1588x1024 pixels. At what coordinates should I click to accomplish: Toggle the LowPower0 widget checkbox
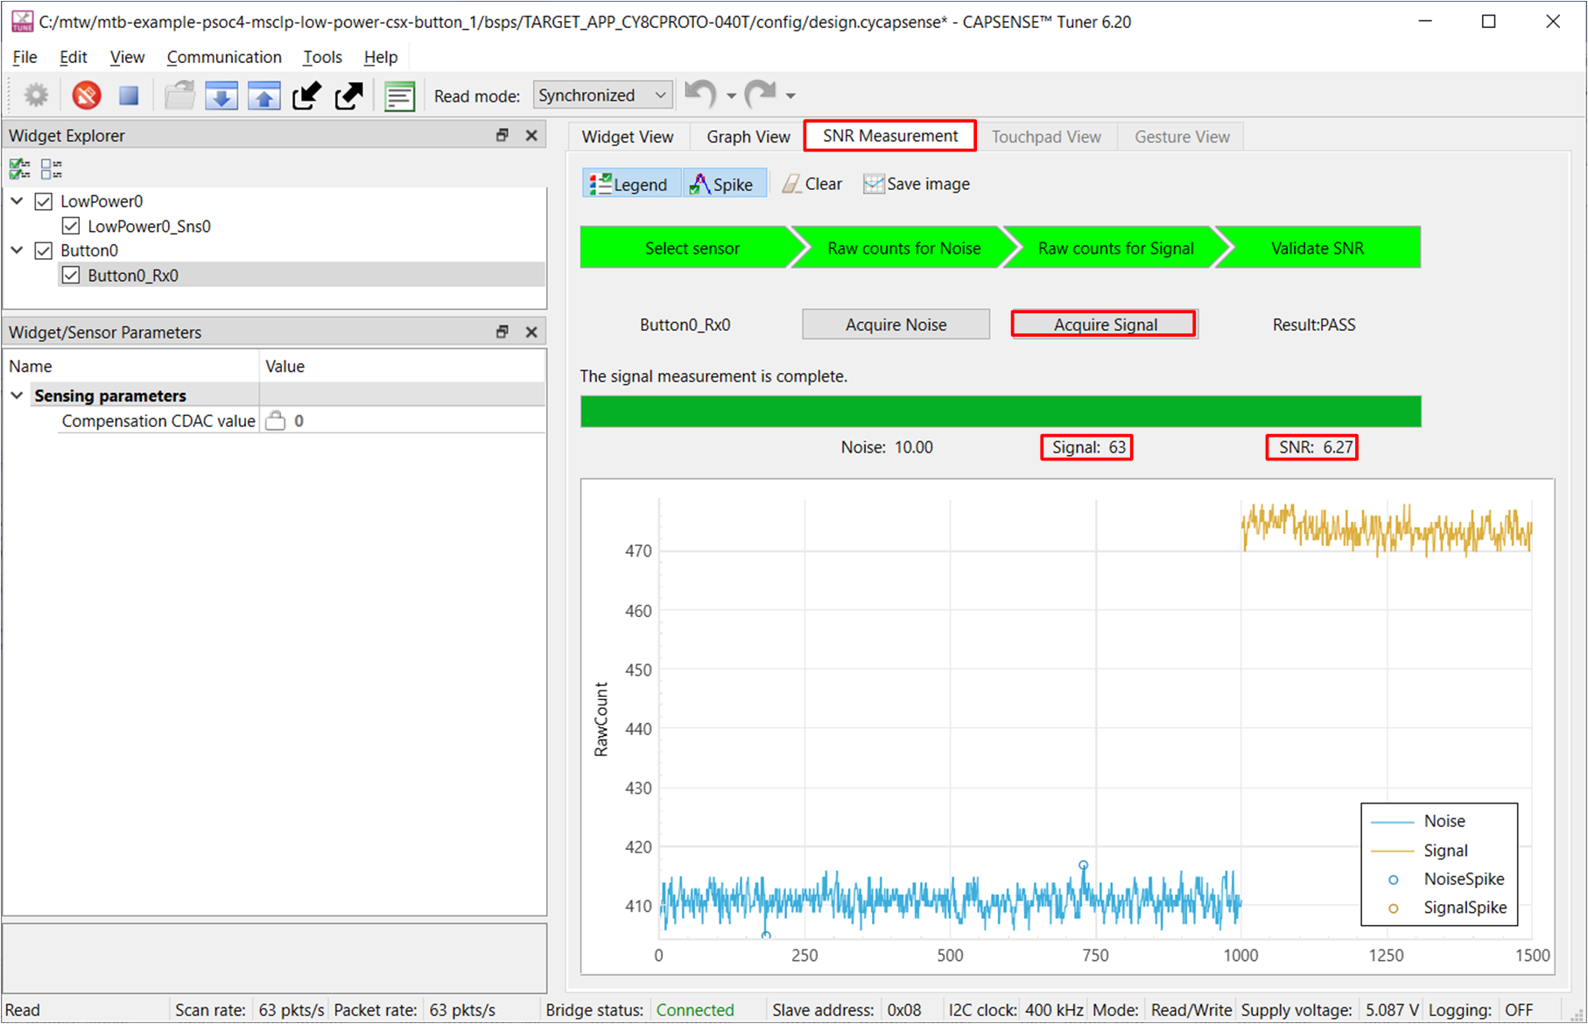[44, 202]
